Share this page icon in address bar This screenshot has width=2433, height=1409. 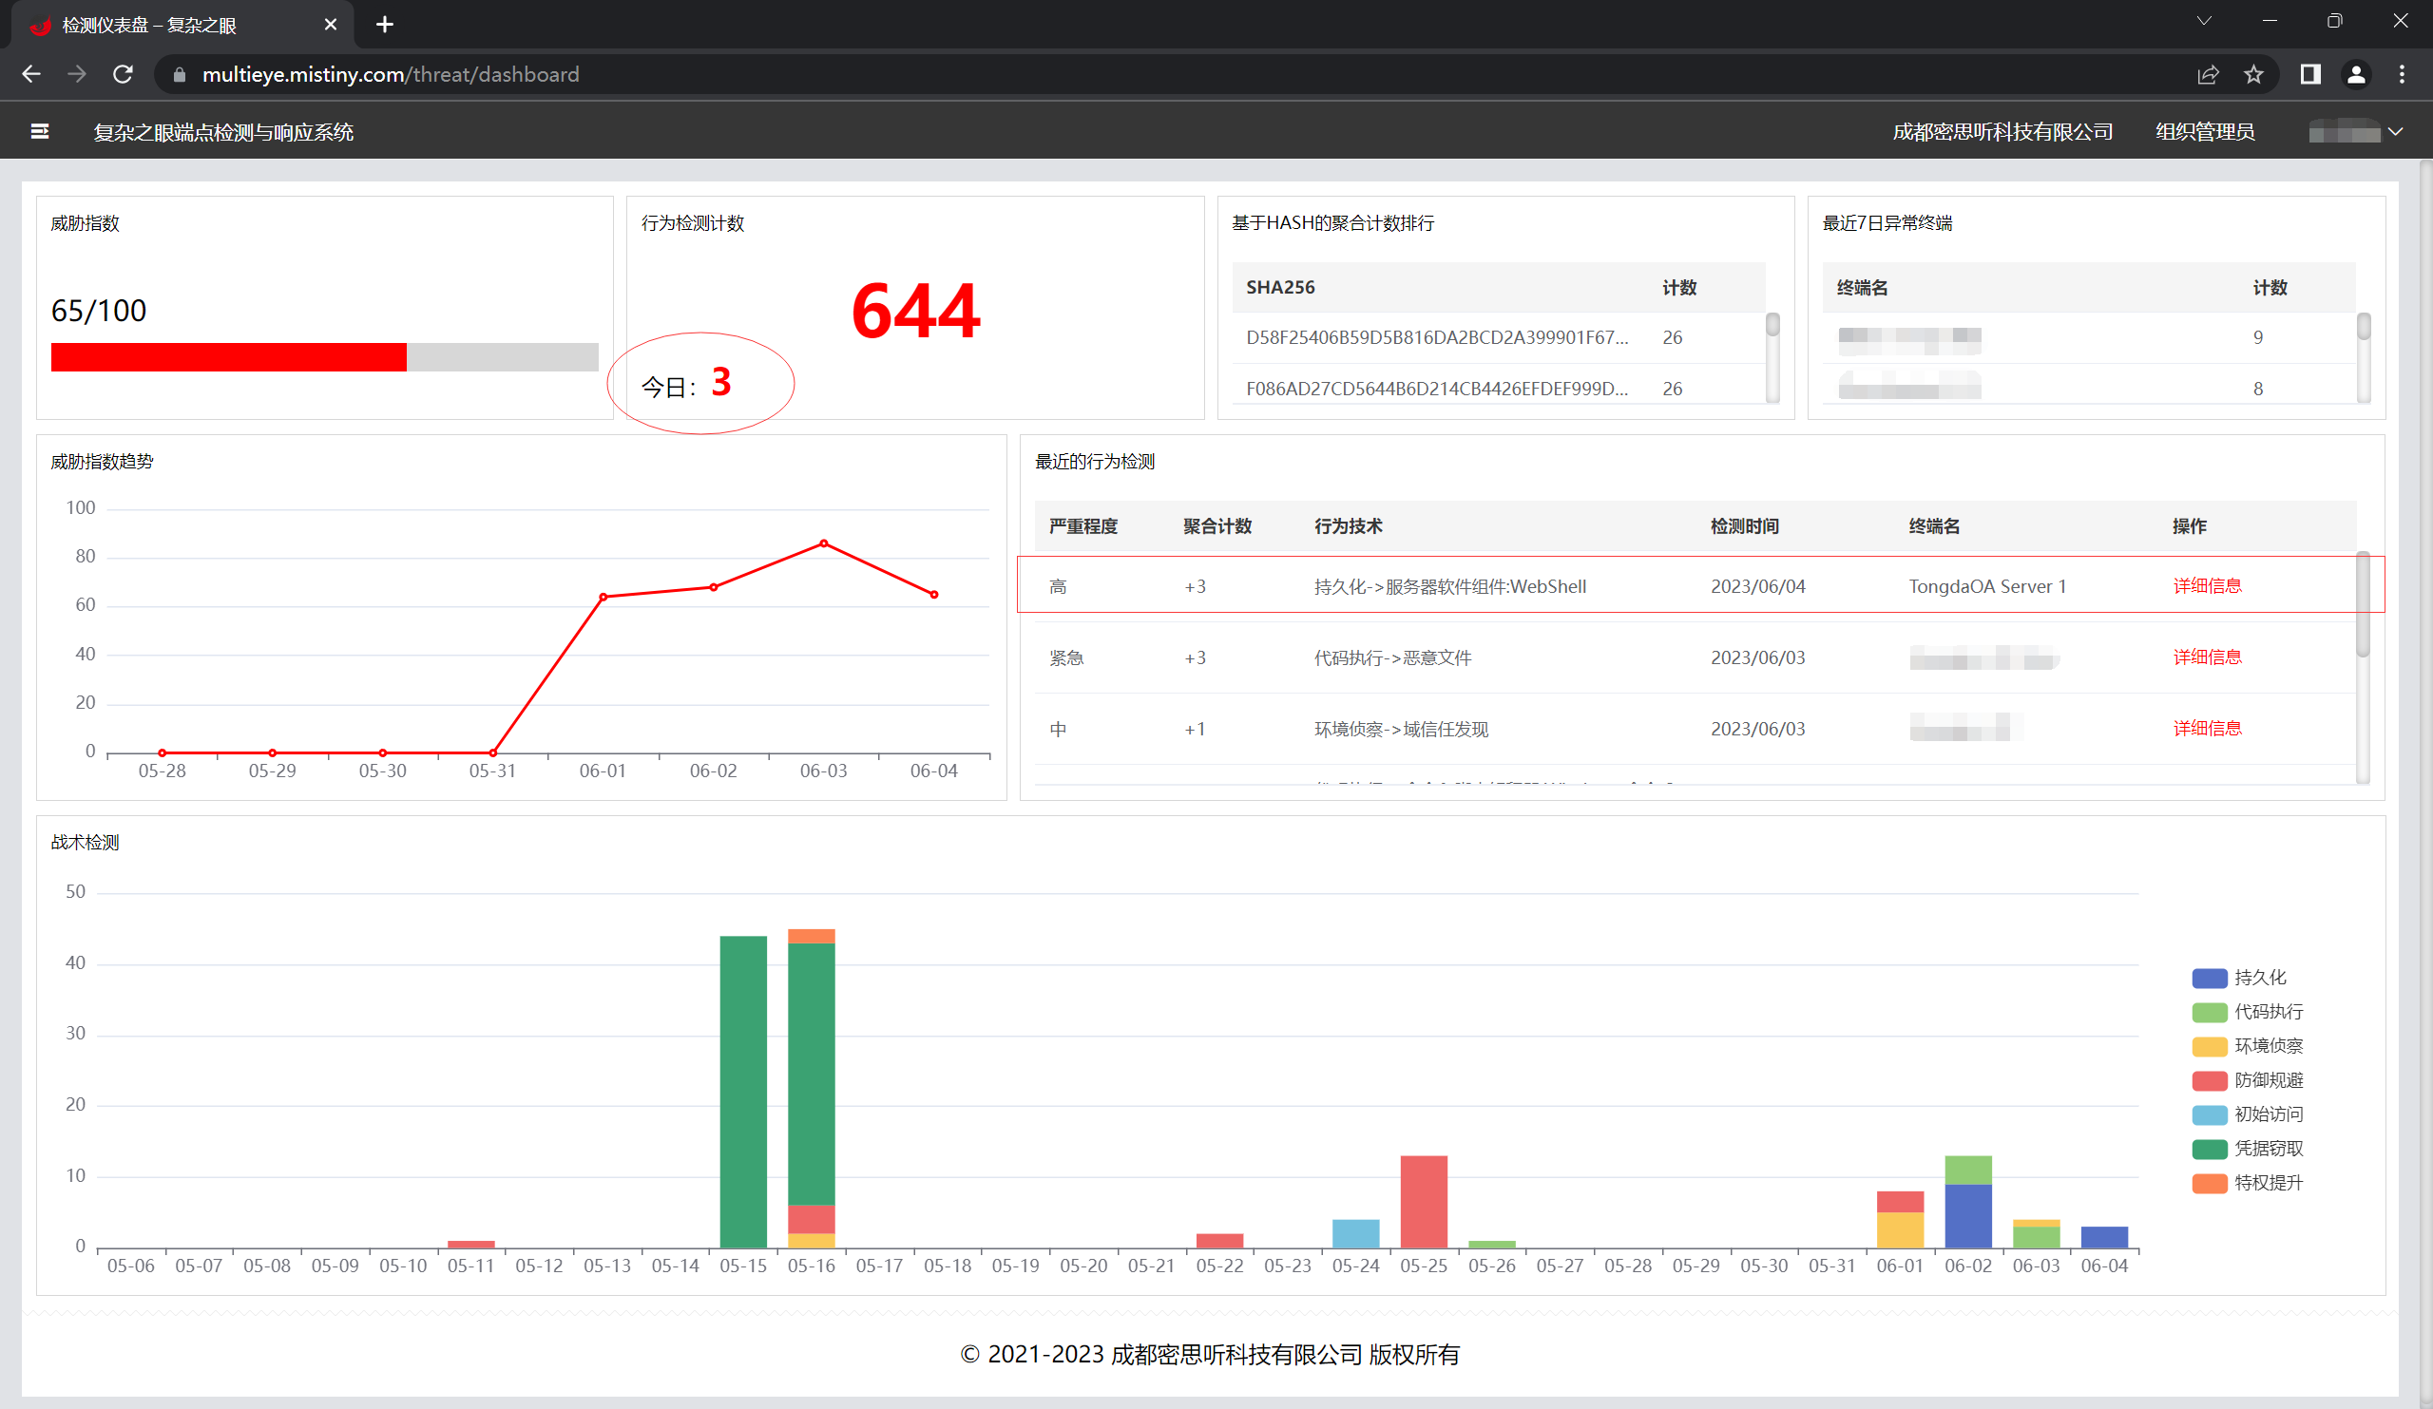2207,74
